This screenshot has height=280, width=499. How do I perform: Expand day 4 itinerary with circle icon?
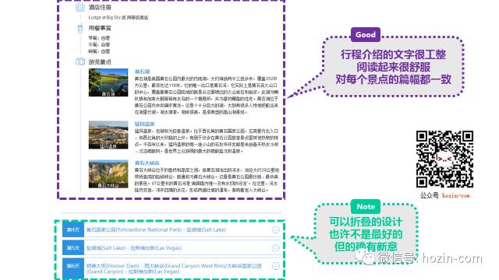275,230
